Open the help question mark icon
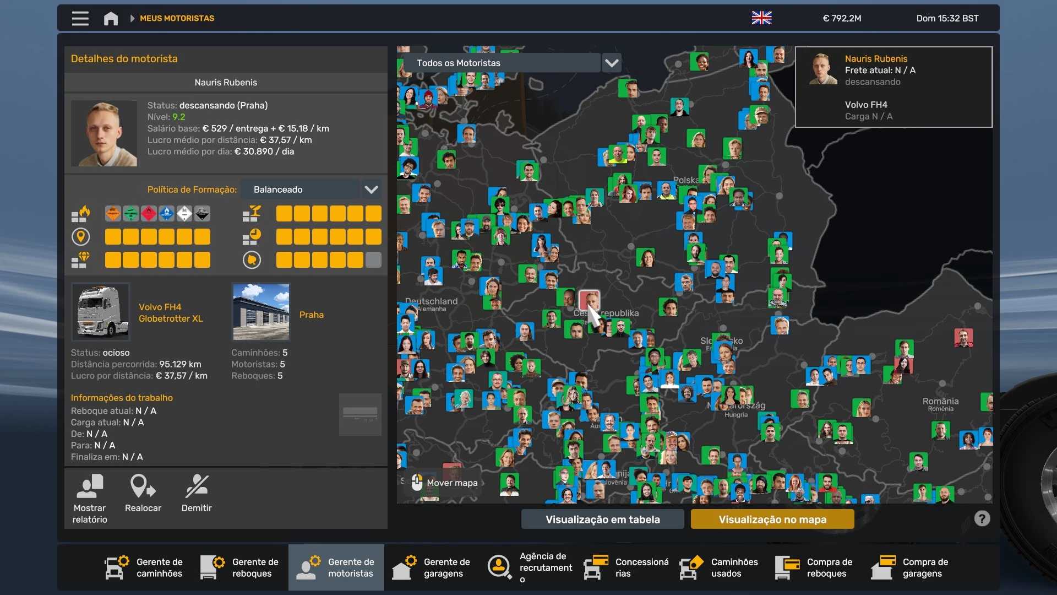Viewport: 1057px width, 595px height. (982, 518)
